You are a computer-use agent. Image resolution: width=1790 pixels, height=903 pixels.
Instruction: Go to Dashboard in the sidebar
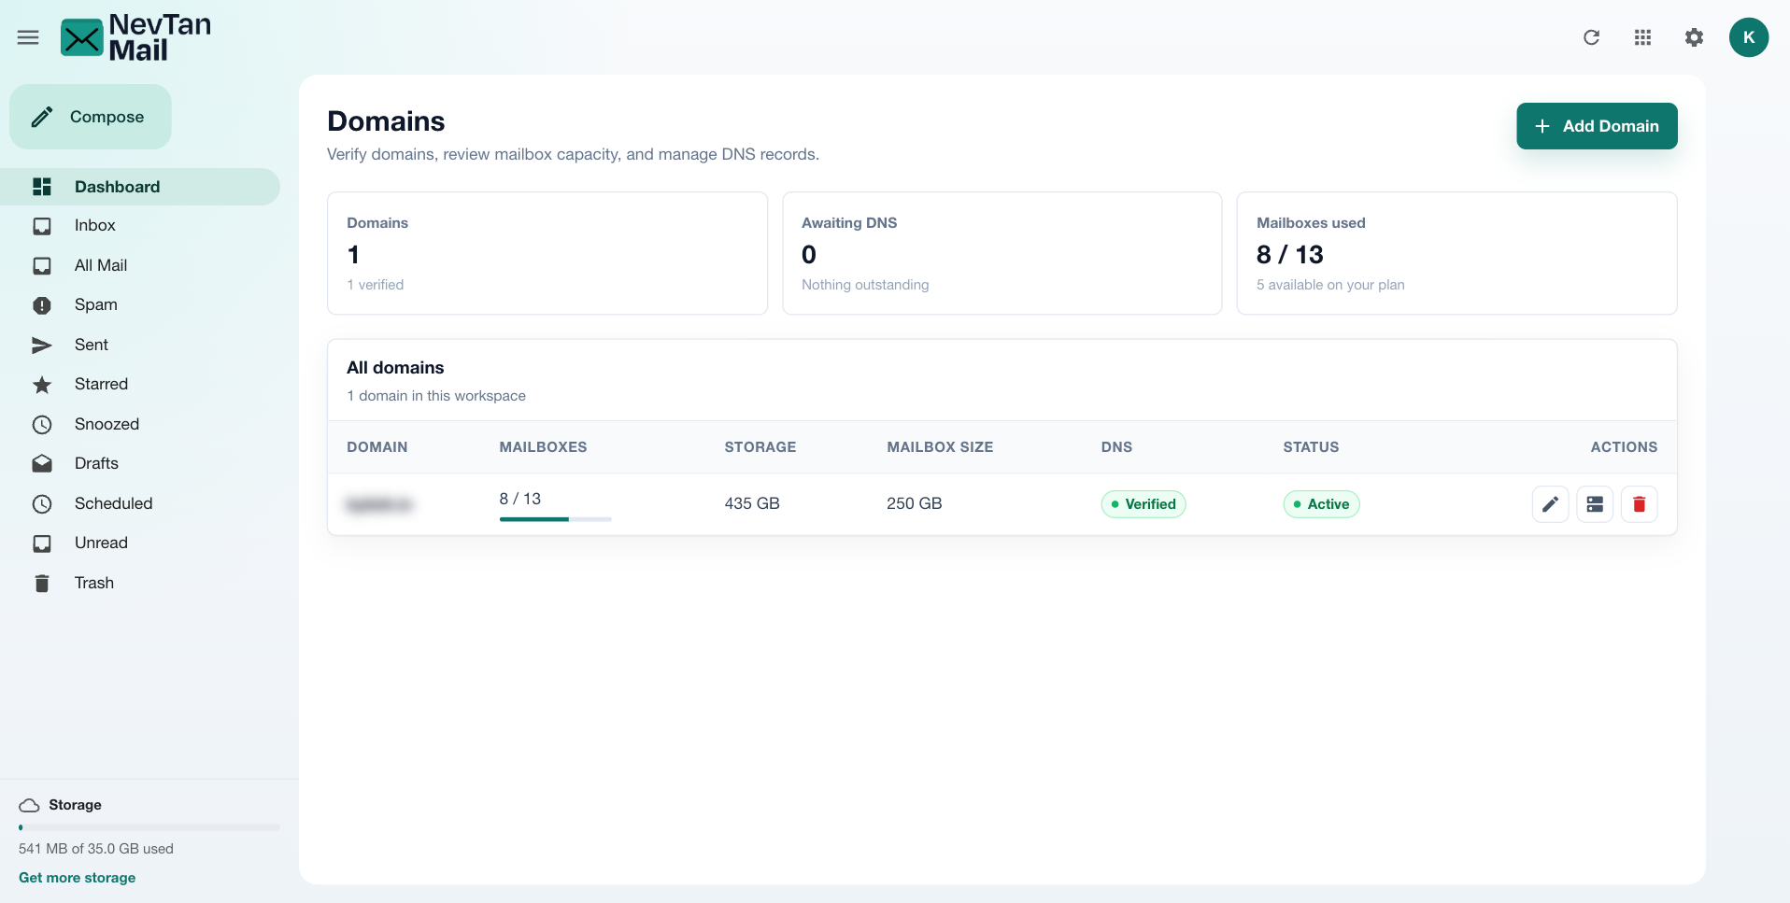pos(140,187)
